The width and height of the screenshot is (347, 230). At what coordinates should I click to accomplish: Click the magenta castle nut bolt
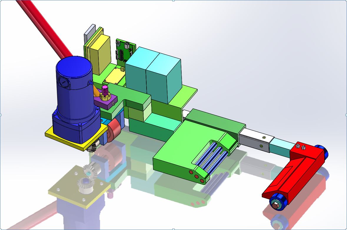105,92
